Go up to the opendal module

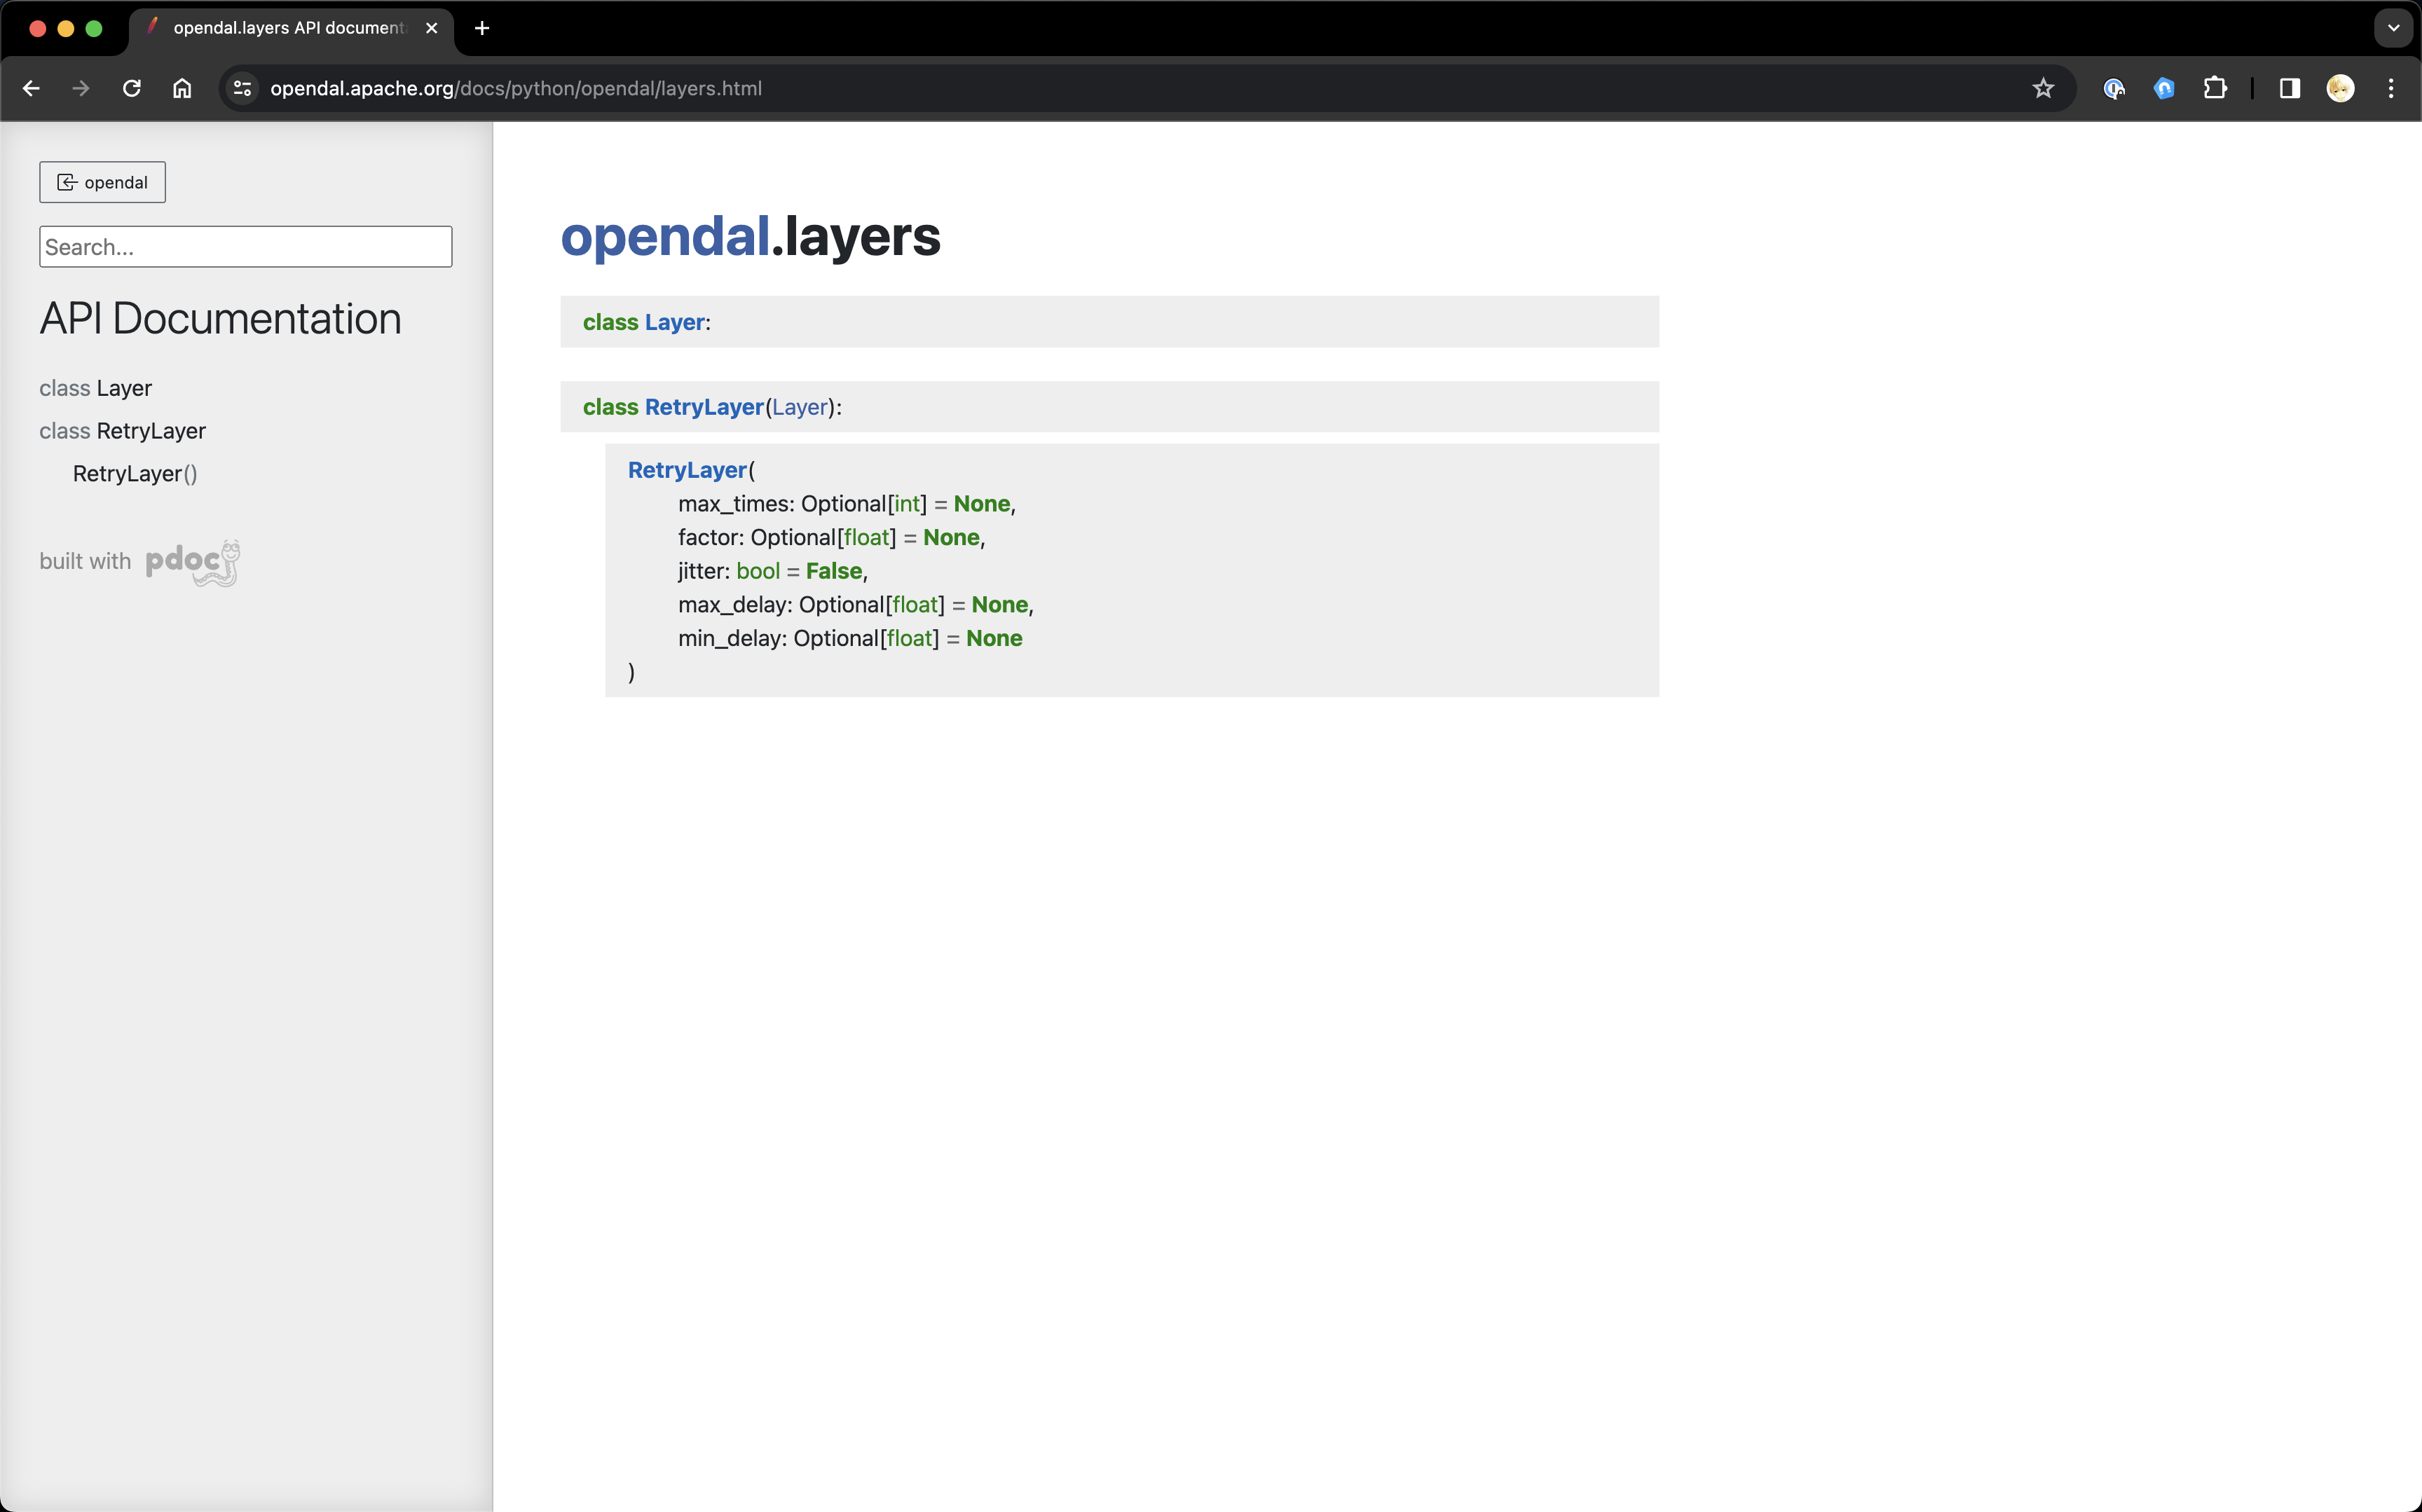click(102, 182)
